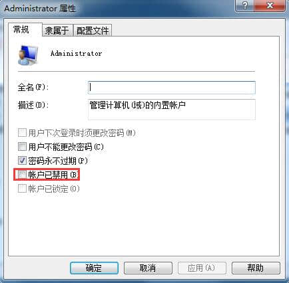Enable 用户不能更改密码 checkbox
The image size is (289, 283).
22,147
